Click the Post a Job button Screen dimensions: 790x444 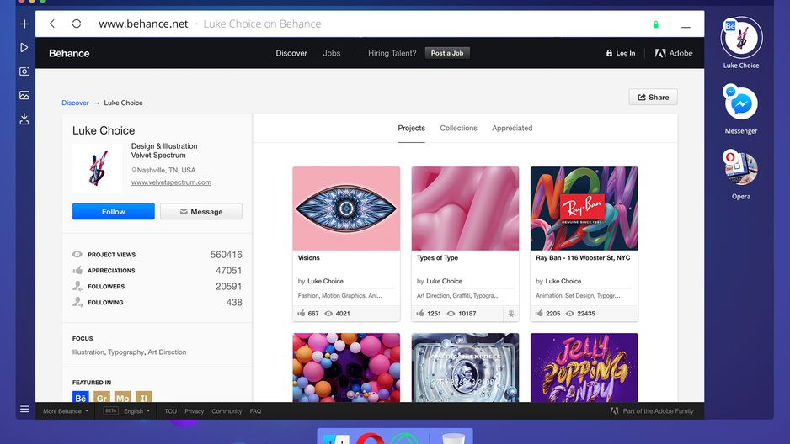tap(447, 53)
